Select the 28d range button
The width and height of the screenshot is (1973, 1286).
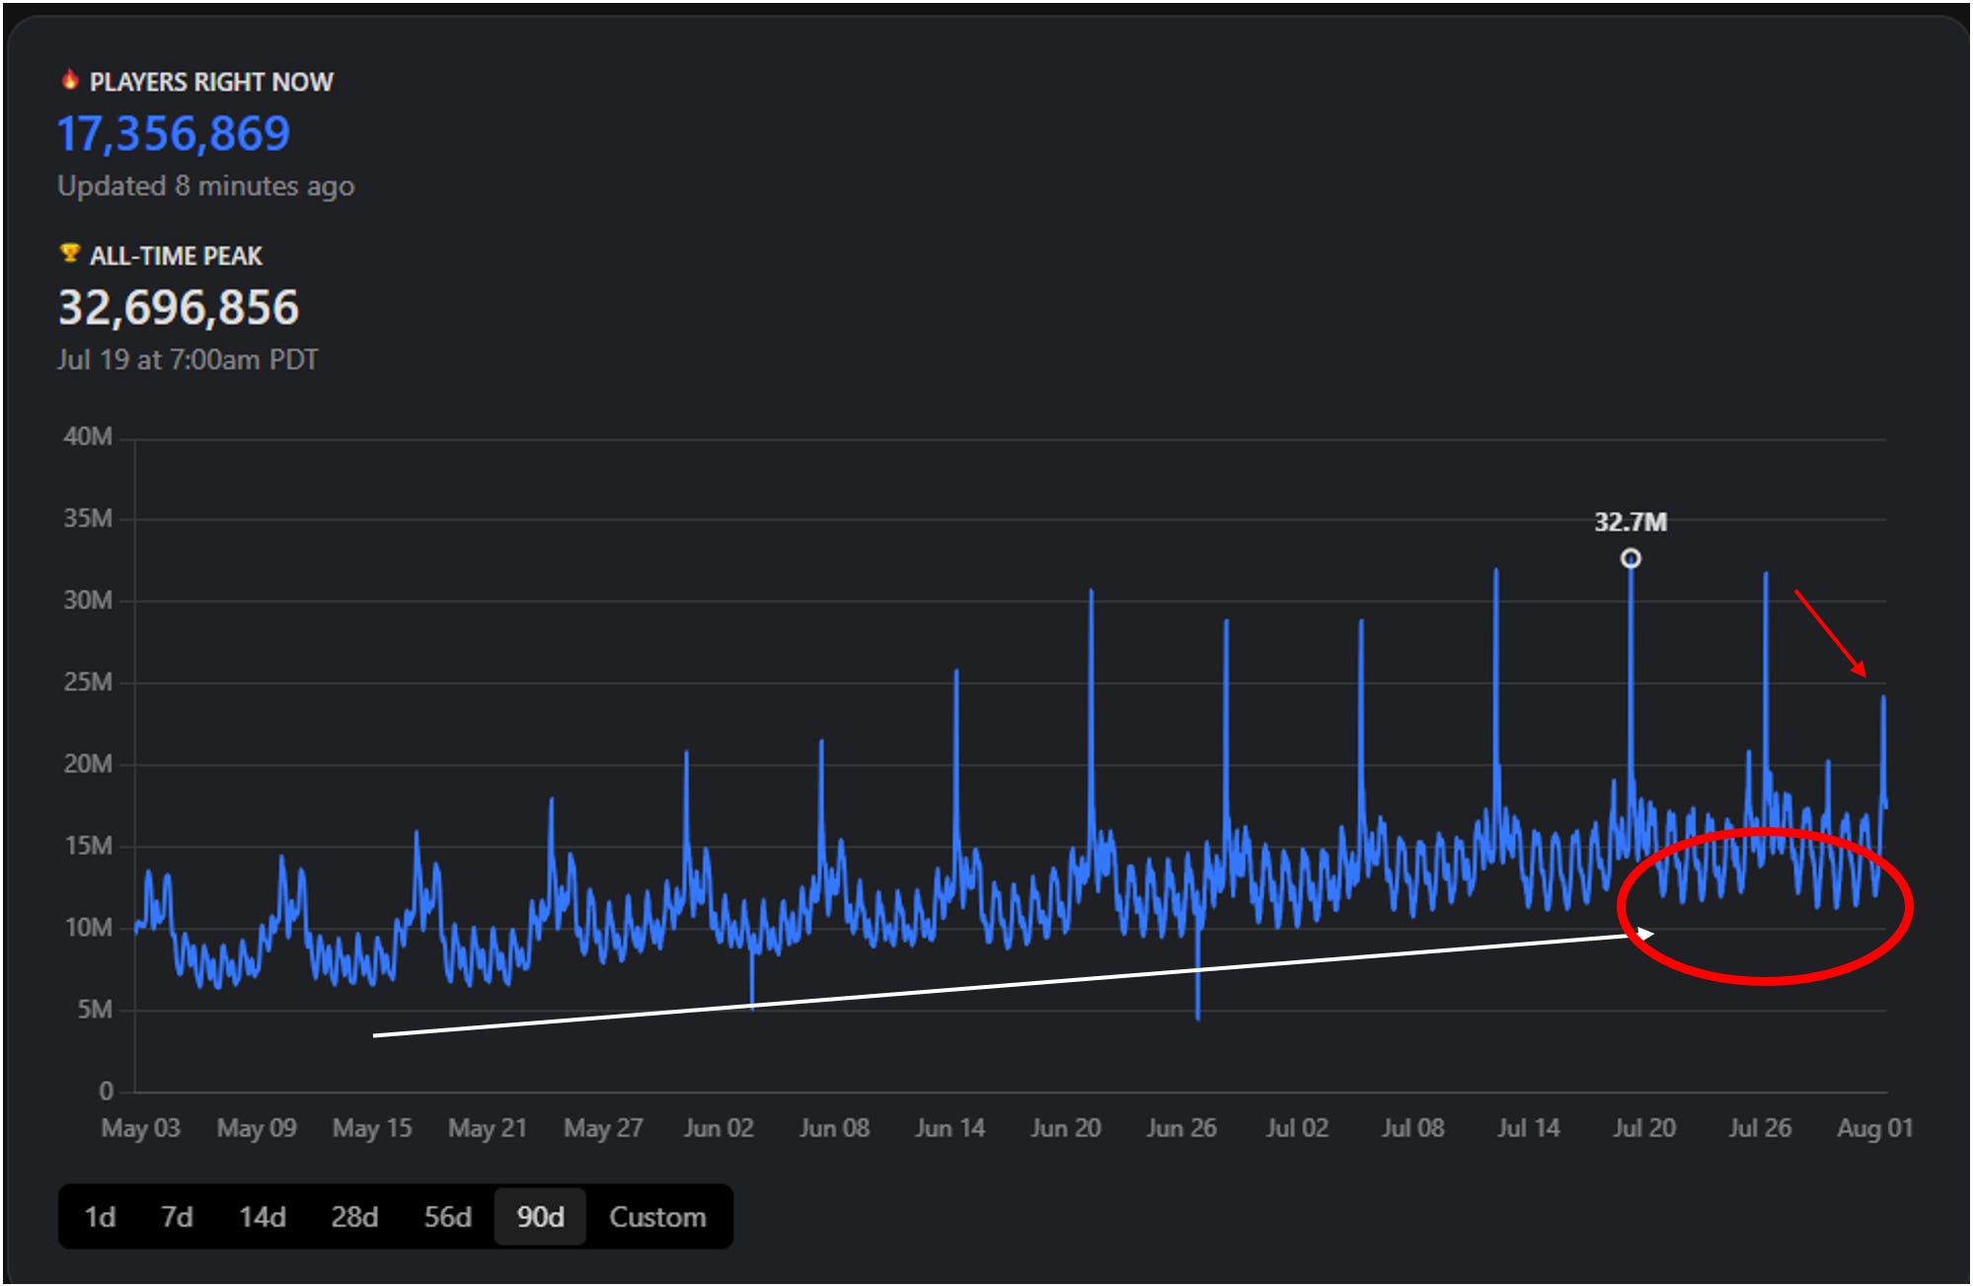coord(354,1217)
